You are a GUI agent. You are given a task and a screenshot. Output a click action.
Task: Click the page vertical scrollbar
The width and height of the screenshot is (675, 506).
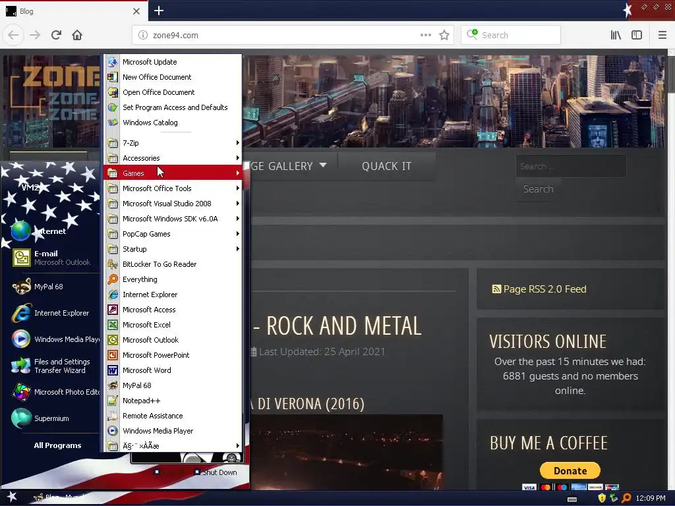670,269
